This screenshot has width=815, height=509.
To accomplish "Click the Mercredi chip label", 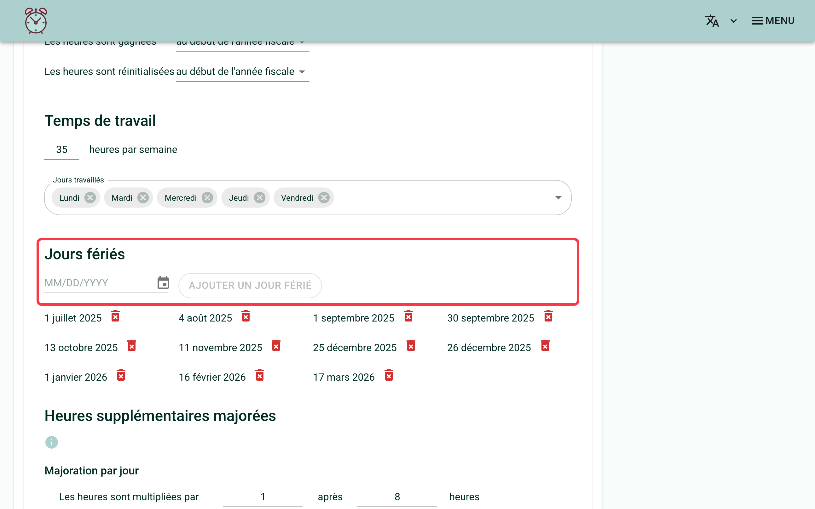I will pos(181,198).
